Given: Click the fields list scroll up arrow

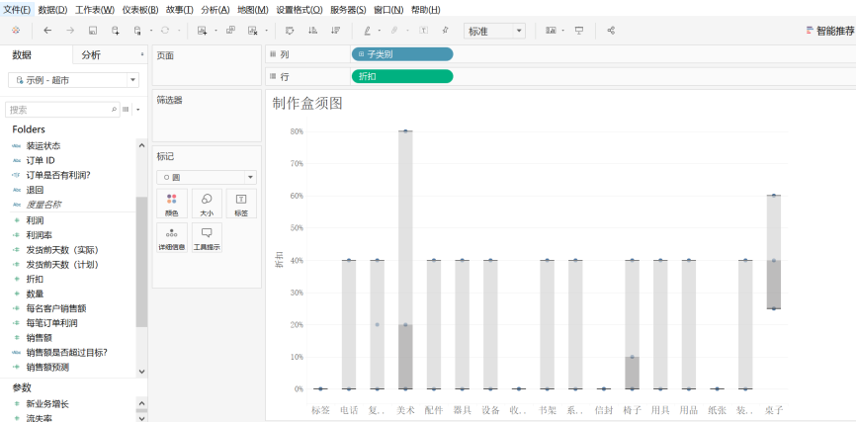Looking at the screenshot, I should [x=142, y=145].
